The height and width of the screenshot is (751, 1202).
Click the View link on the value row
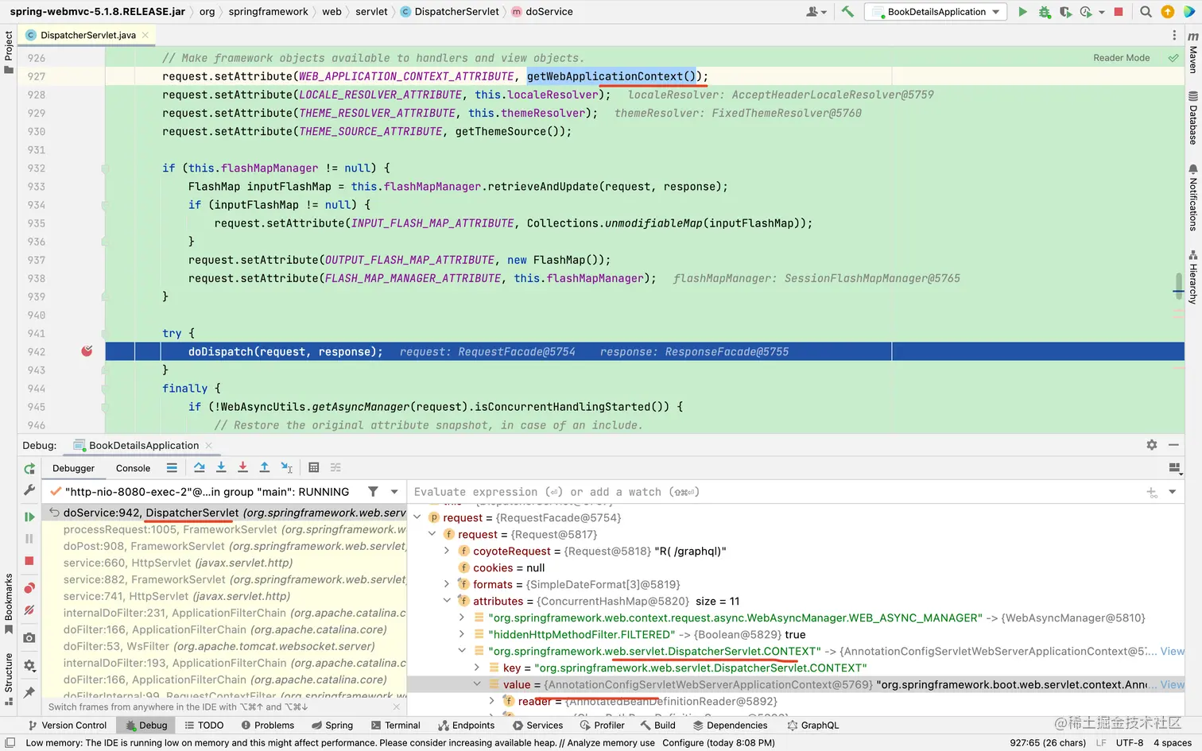pos(1172,684)
